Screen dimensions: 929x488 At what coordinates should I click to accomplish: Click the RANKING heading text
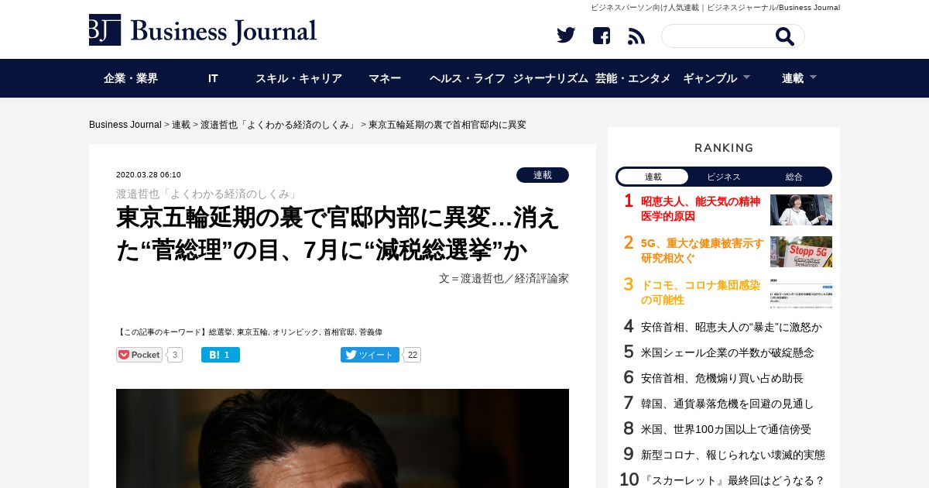(x=724, y=148)
